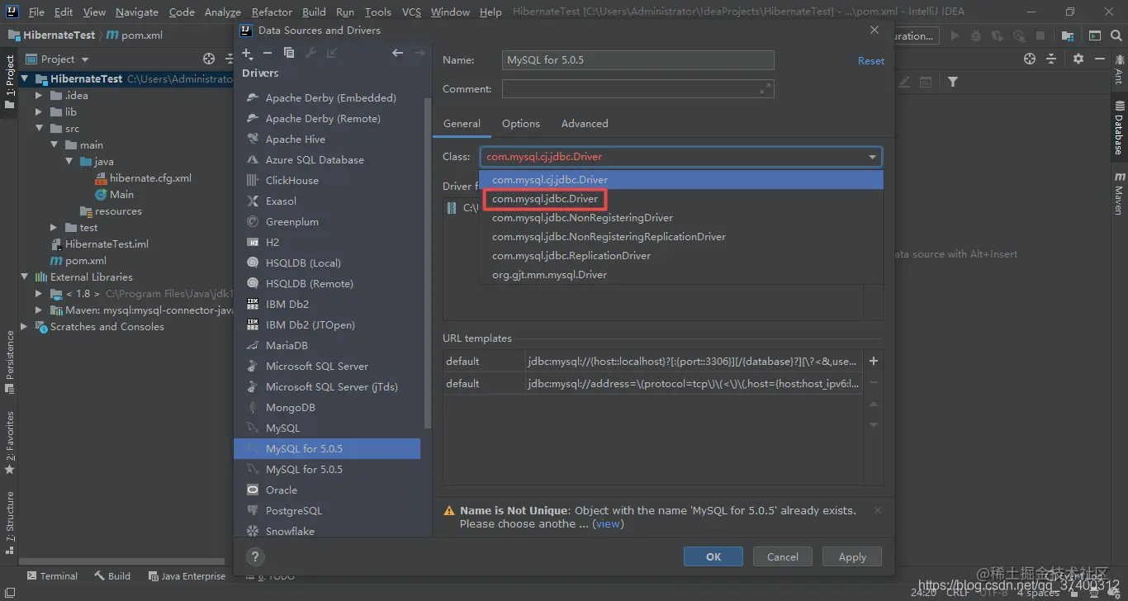1128x601 pixels.
Task: Collapse the src folder
Action: 39,128
